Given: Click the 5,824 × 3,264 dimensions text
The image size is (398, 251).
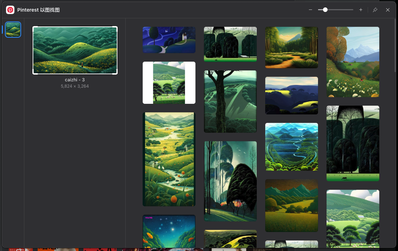Looking at the screenshot, I should point(75,86).
